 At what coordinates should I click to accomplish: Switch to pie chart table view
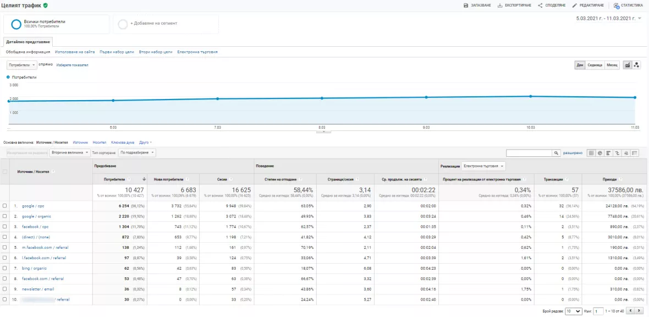599,153
